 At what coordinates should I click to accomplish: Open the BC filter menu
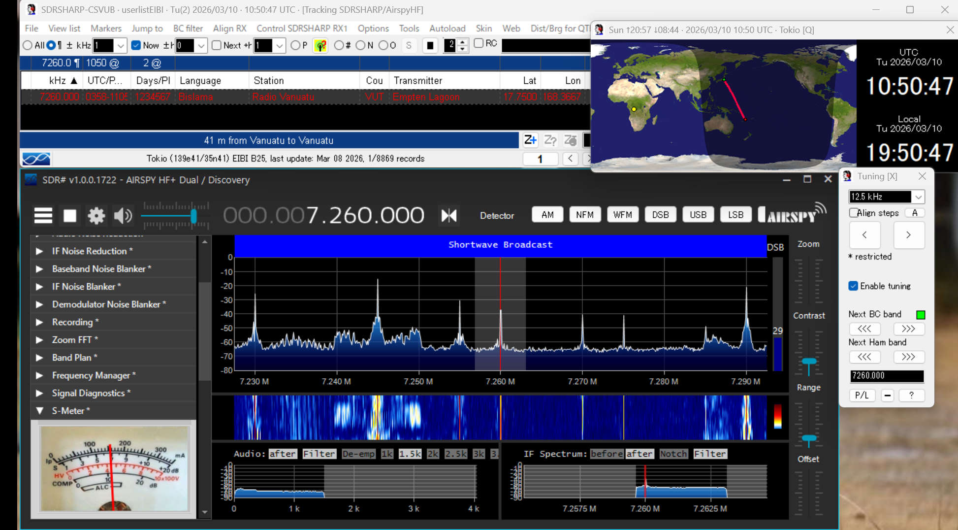pos(188,29)
